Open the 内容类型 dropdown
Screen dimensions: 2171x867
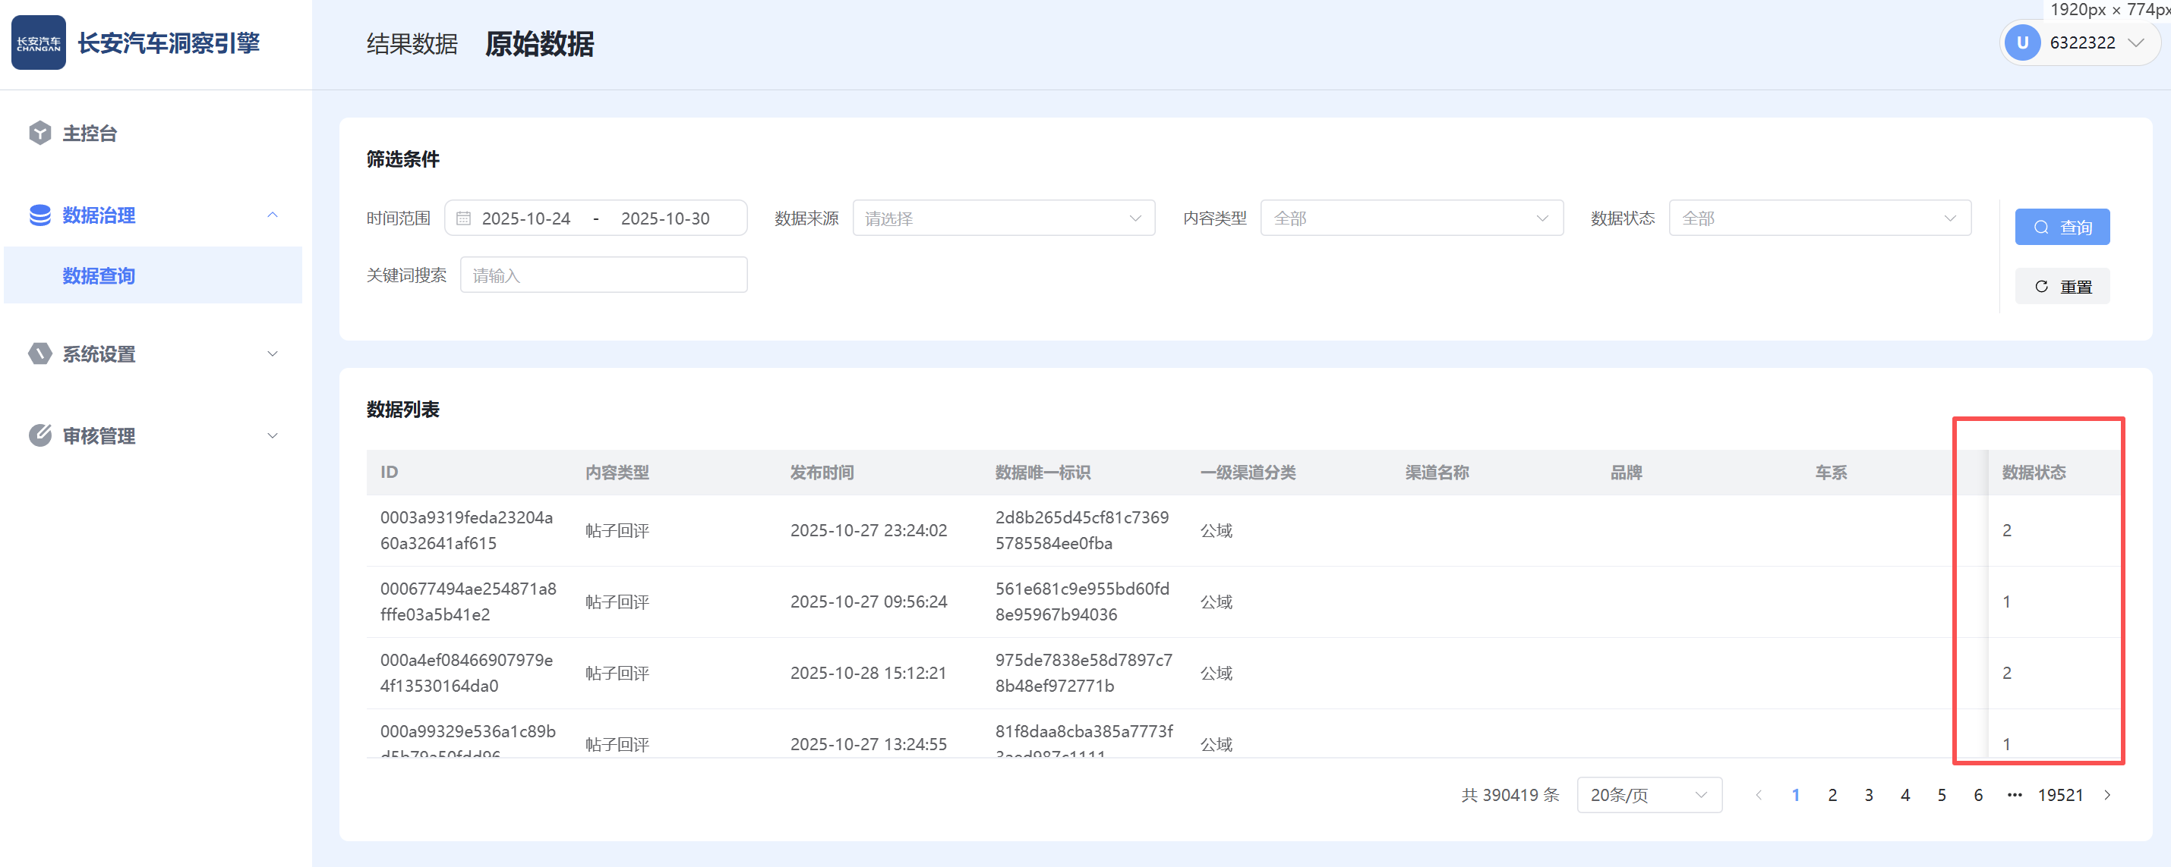1411,219
